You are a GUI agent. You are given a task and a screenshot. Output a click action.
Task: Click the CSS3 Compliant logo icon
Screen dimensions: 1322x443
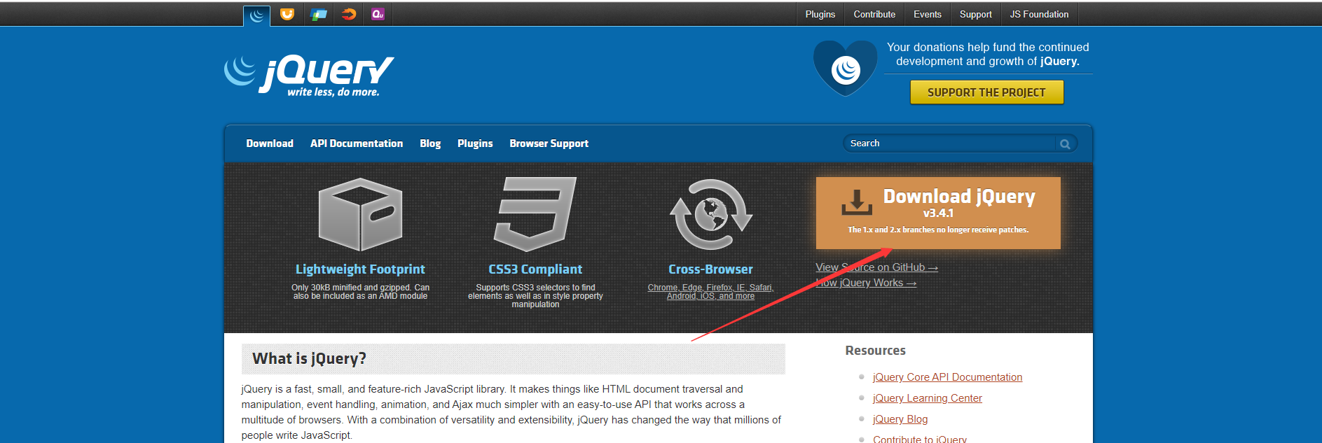[x=535, y=214]
